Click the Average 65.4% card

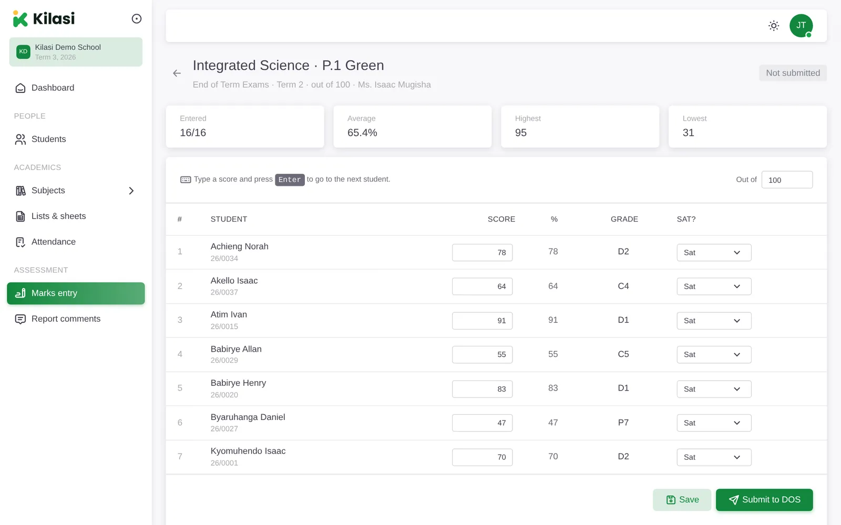tap(413, 127)
